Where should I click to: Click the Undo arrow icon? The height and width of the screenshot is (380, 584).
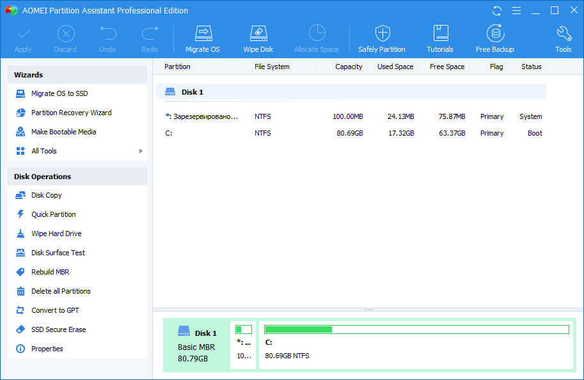point(108,33)
